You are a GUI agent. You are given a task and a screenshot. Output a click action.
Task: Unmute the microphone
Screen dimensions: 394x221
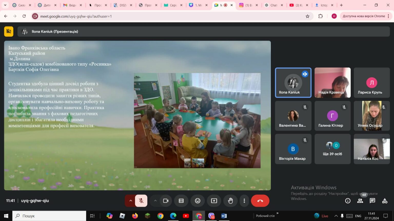click(141, 201)
